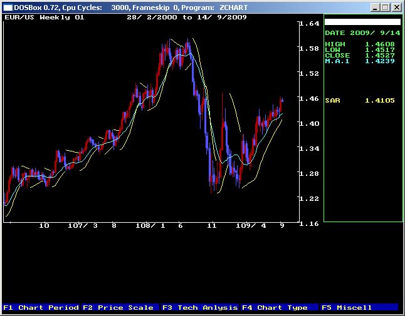This screenshot has height=316, width=405.
Task: Click the 108/ 1 time axis label
Action: pos(150,226)
